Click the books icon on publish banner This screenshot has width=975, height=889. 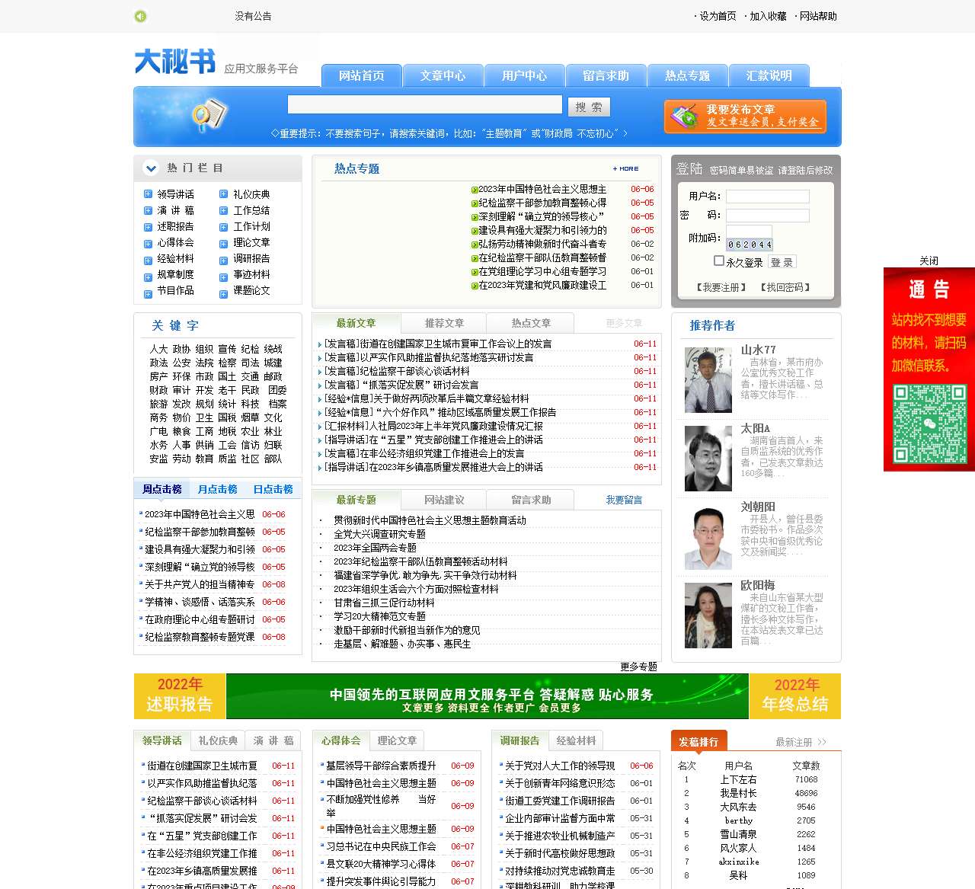(684, 117)
